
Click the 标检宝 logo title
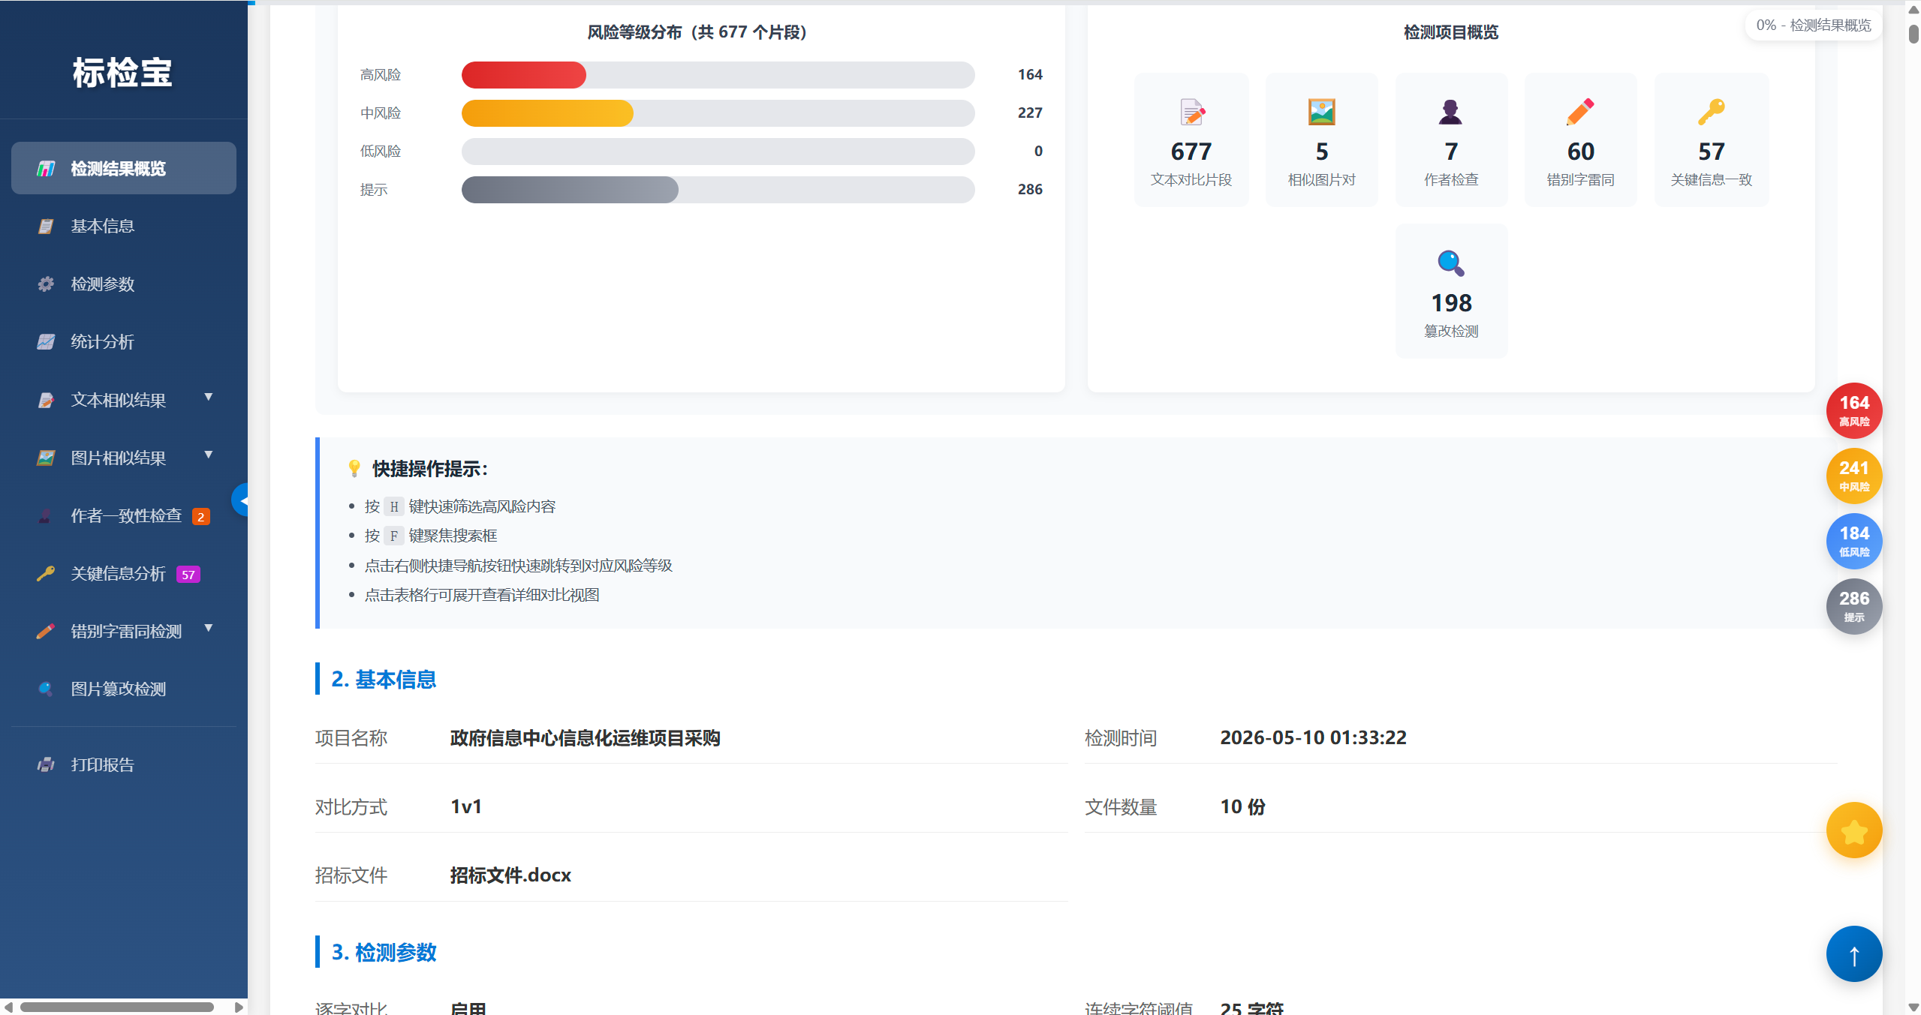pos(122,73)
